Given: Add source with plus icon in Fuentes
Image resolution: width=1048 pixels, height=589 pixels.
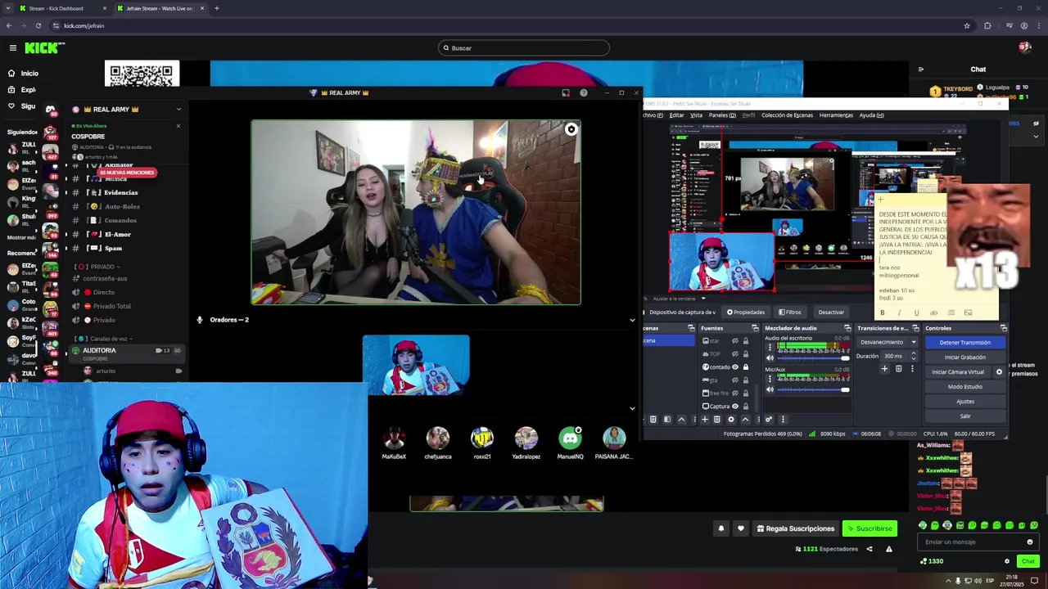Looking at the screenshot, I should point(704,420).
